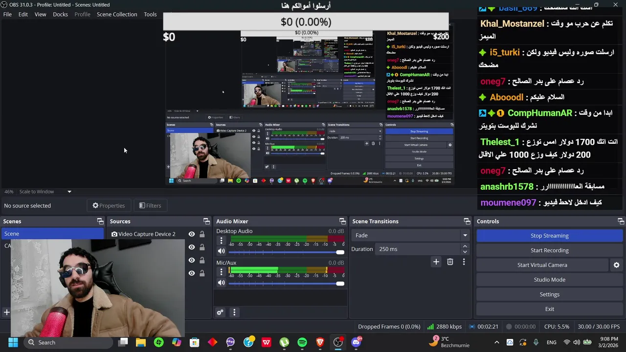Screen dimensions: 626x352
Task: Click Dropped Frames 0 (0.0%) status
Action: click(389, 327)
